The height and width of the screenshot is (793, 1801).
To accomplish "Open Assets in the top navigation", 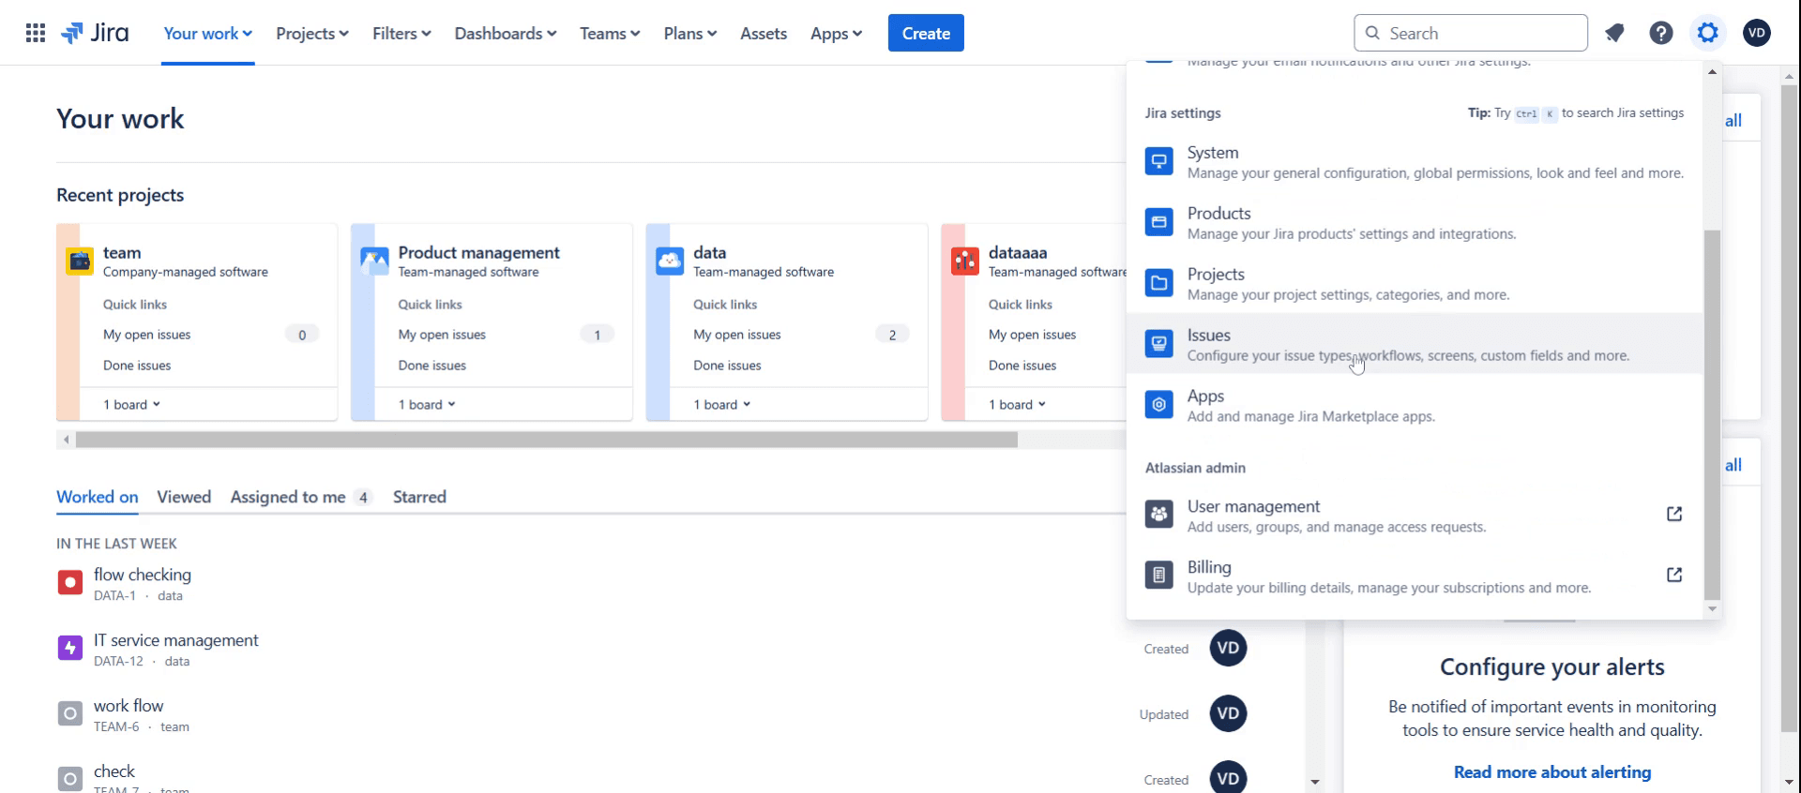I will click(764, 34).
